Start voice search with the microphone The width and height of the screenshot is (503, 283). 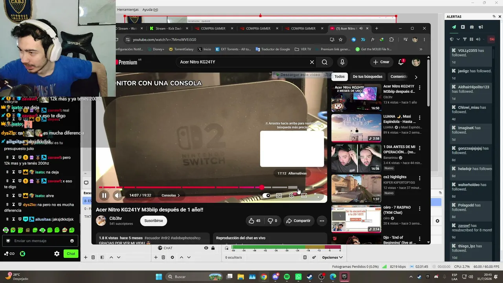pyautogui.click(x=342, y=62)
